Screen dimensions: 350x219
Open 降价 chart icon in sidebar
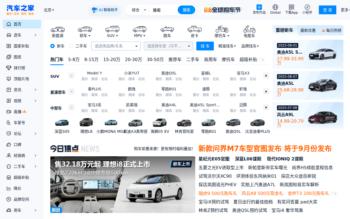coord(9,188)
